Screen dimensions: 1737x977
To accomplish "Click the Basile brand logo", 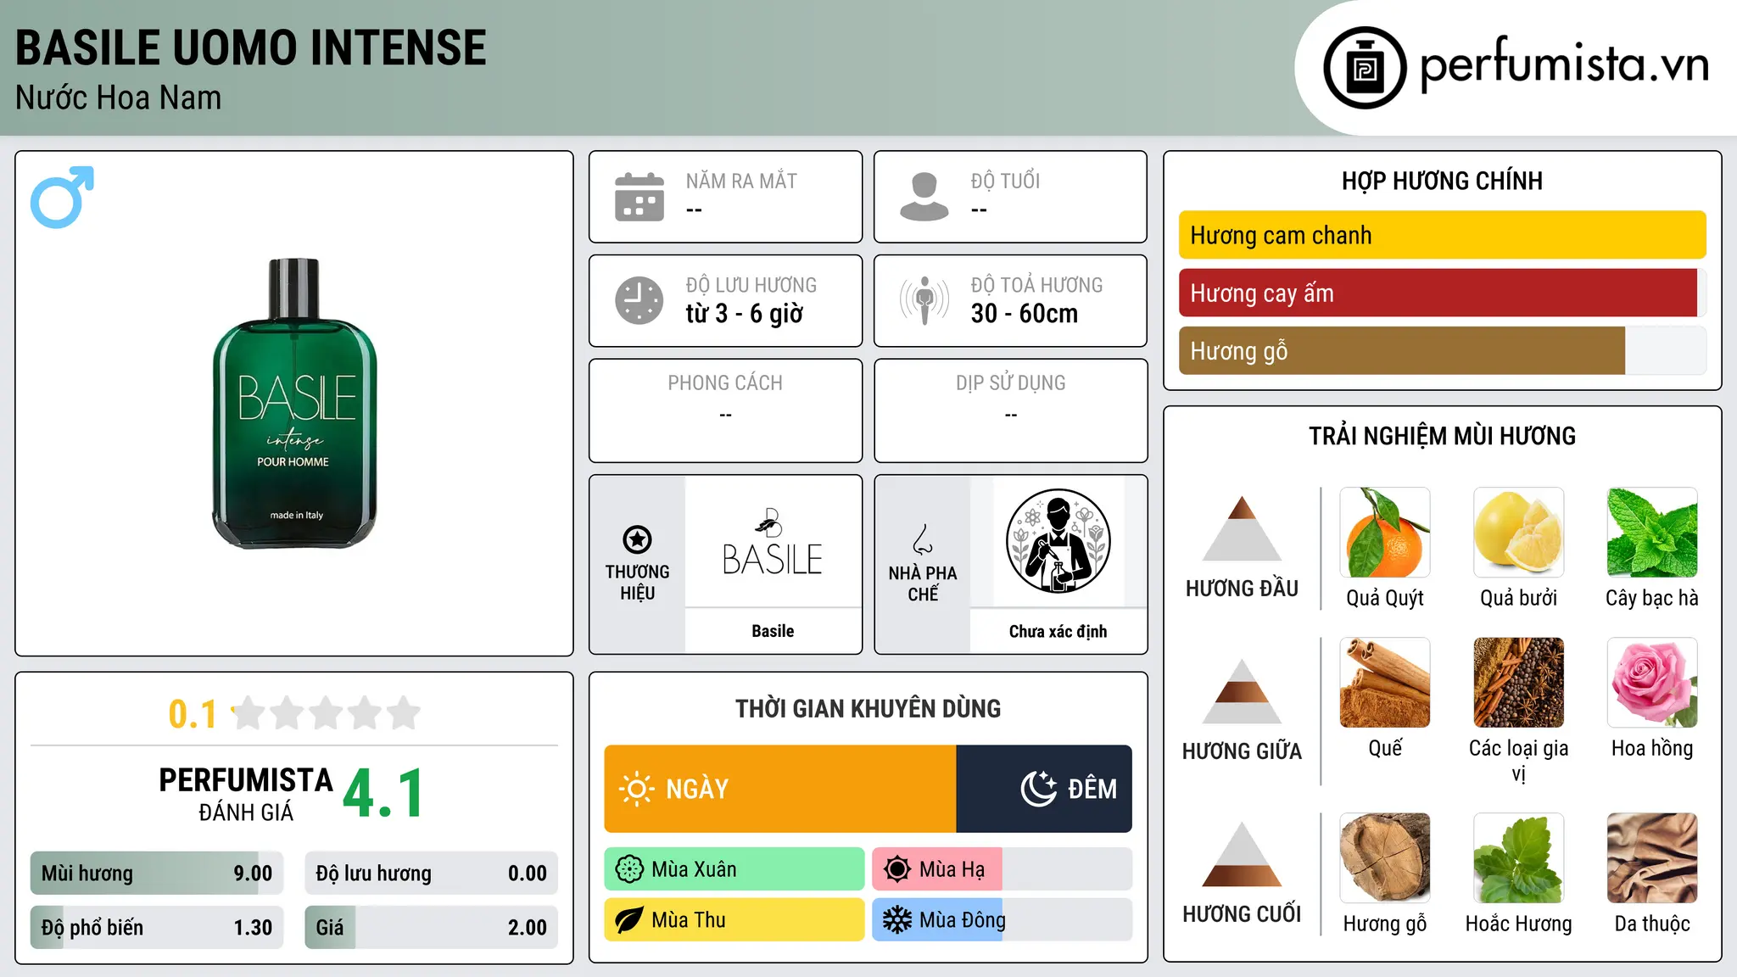I will point(772,543).
